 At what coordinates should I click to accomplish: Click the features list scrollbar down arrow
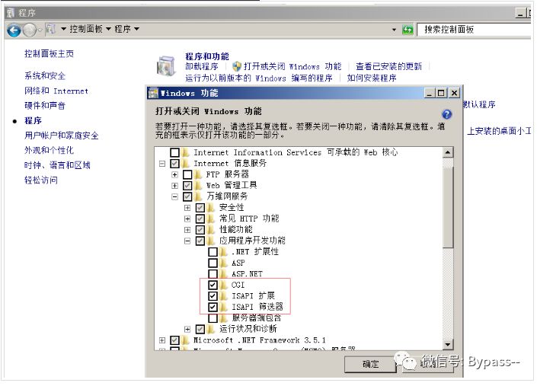[x=448, y=344]
